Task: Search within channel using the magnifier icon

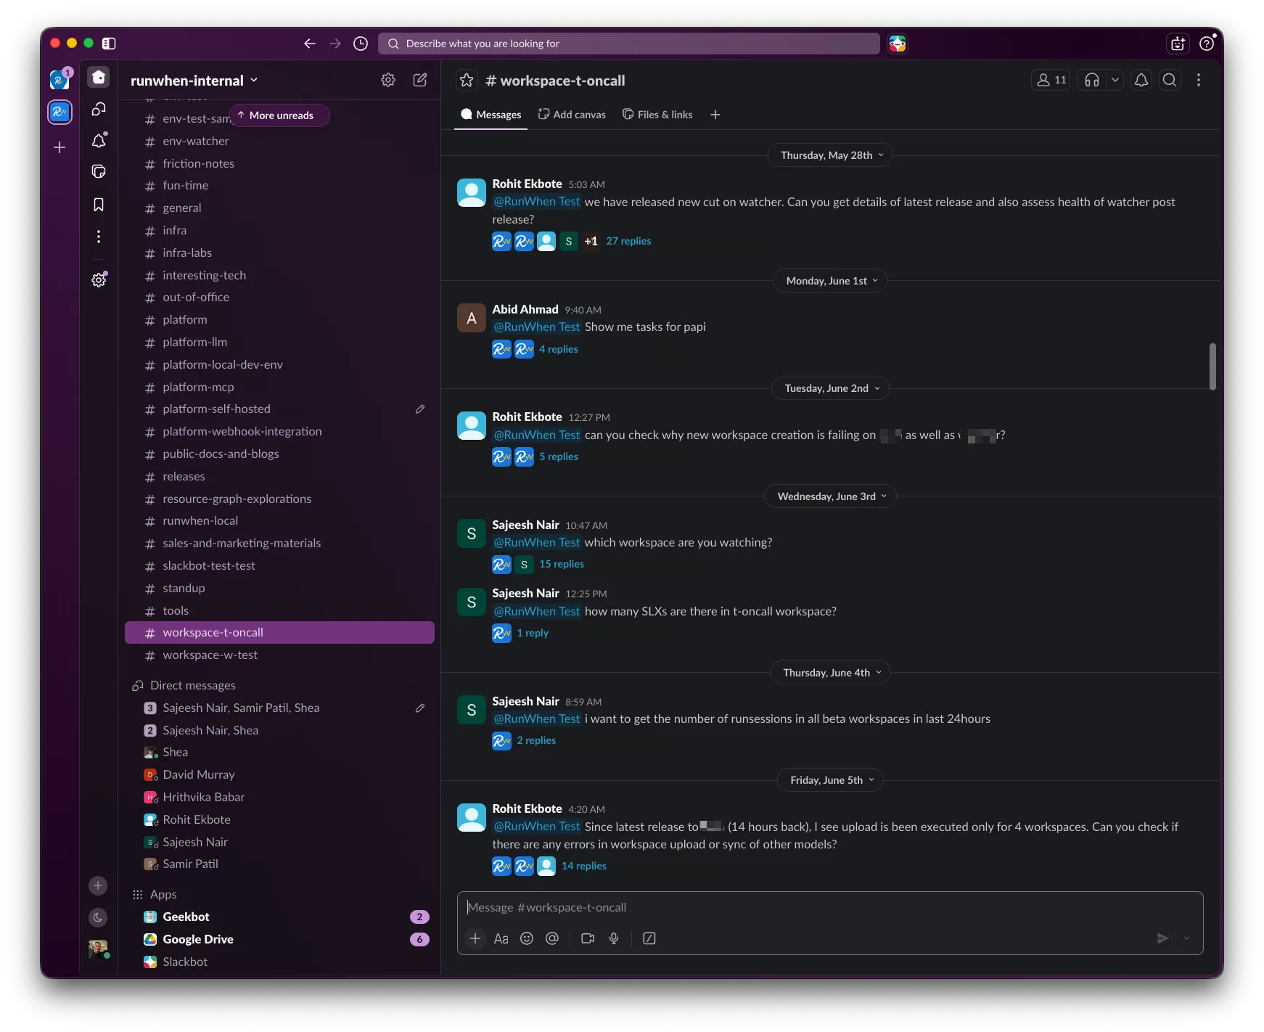Action: 1169,80
